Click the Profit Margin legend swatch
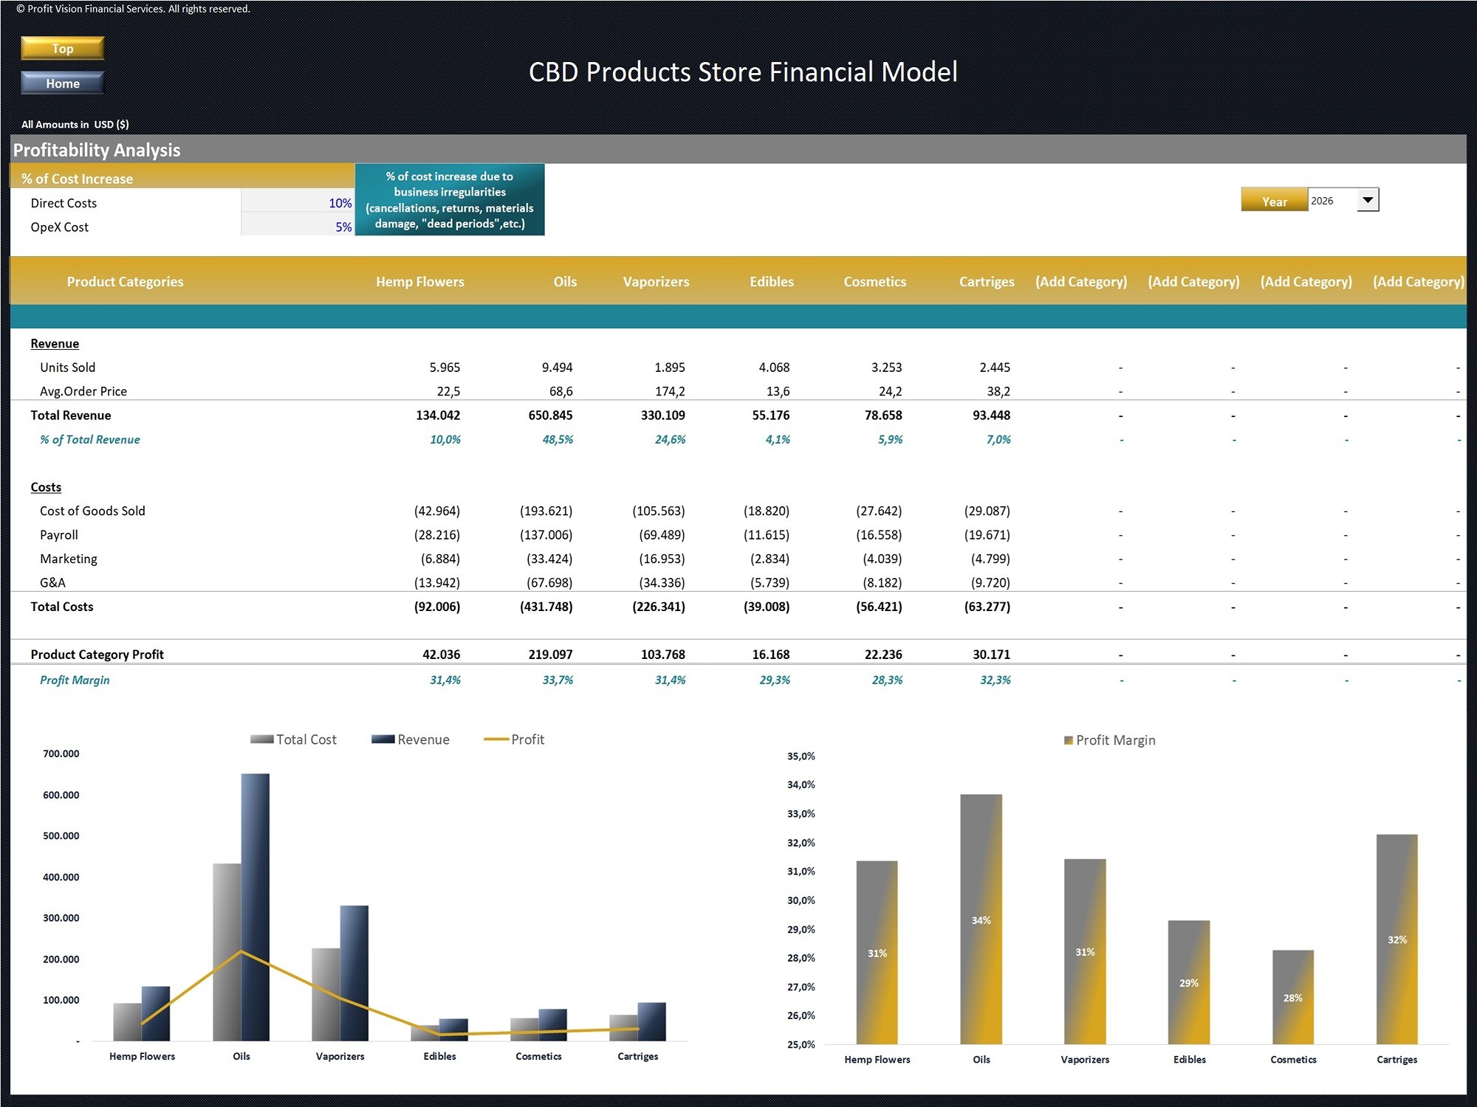This screenshot has height=1107, width=1477. [1068, 740]
